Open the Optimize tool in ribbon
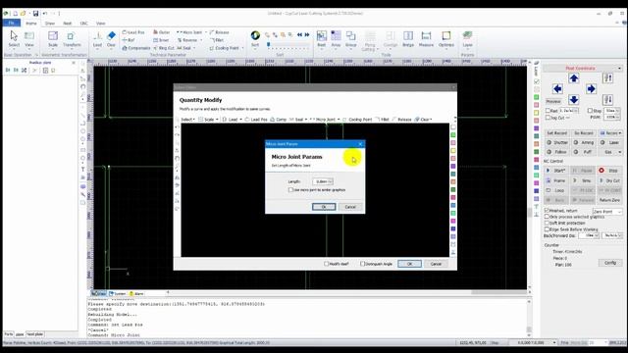 point(446,39)
